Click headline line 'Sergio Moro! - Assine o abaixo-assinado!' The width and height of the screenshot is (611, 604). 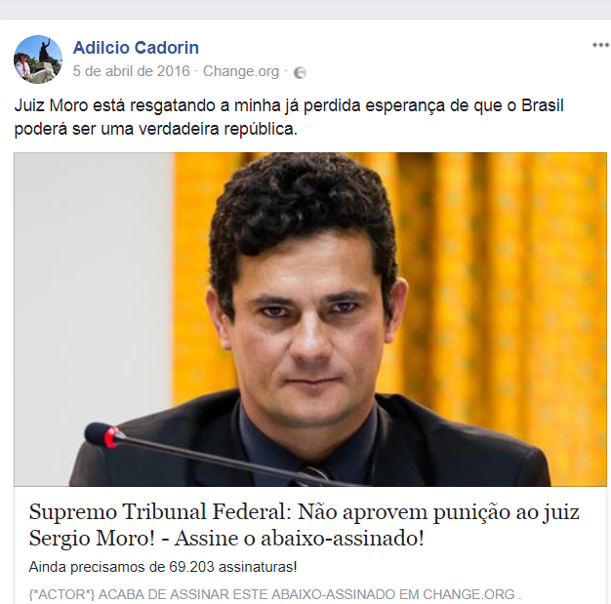click(x=226, y=539)
